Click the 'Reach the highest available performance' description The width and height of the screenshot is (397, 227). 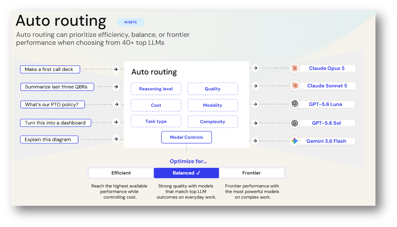[x=120, y=192]
